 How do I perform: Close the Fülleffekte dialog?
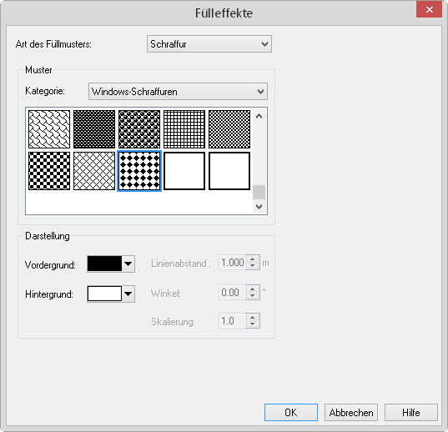click(429, 10)
